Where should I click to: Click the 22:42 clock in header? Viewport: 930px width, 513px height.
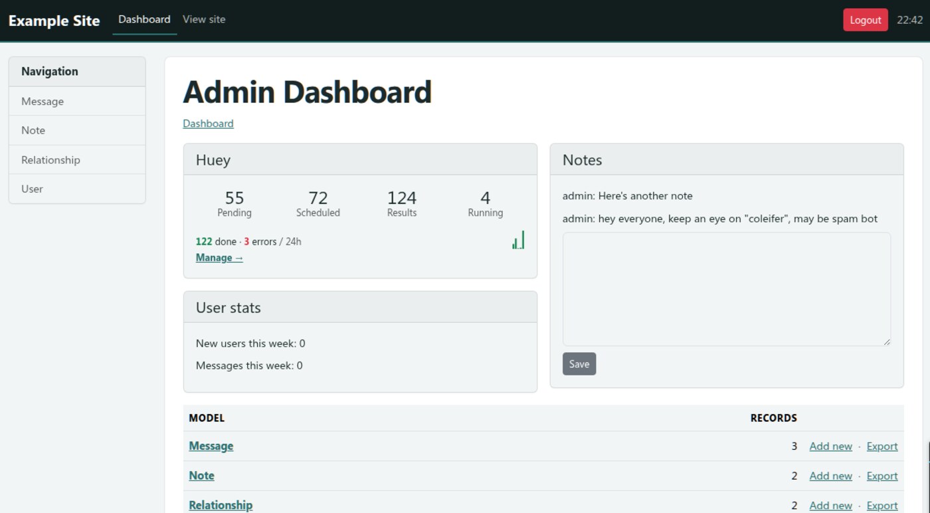pos(909,20)
